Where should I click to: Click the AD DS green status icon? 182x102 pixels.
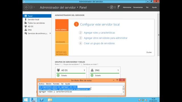point(58,75)
